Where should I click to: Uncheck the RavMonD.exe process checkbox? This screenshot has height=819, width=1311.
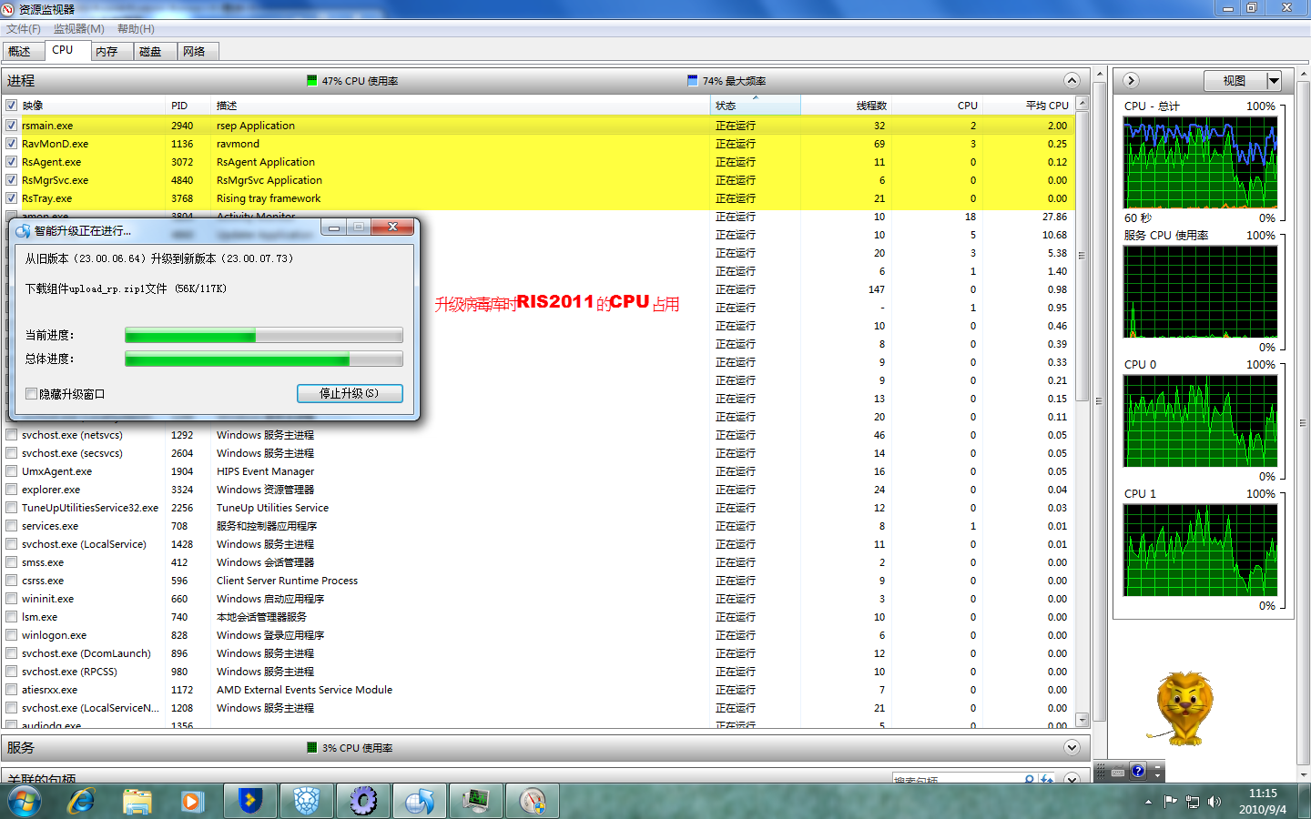pos(12,144)
